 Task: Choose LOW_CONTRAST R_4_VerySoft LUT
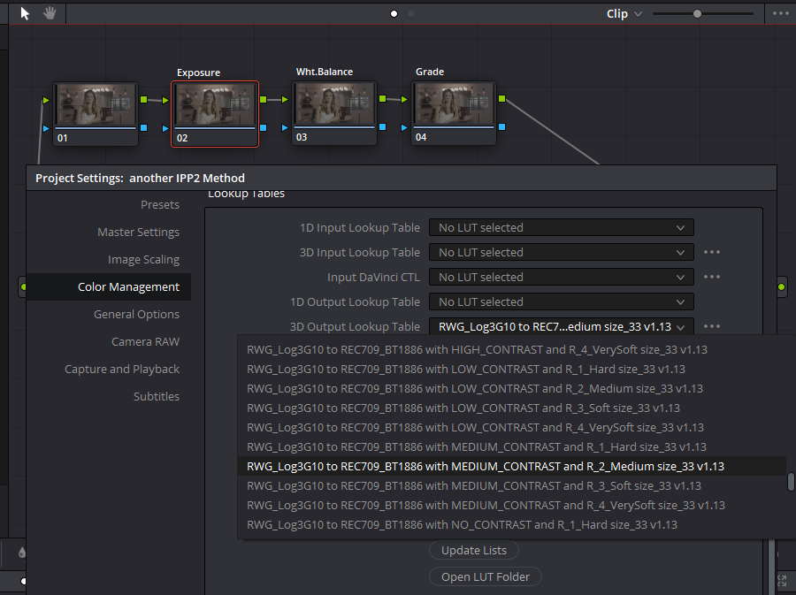tap(512, 427)
